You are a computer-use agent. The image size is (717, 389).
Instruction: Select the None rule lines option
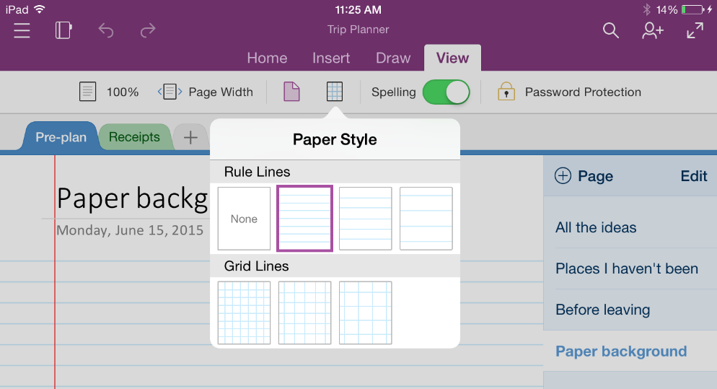pyautogui.click(x=244, y=219)
